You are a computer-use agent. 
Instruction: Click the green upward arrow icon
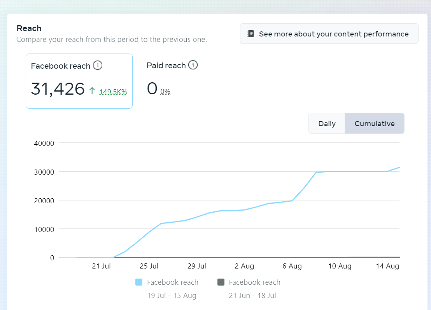click(92, 91)
